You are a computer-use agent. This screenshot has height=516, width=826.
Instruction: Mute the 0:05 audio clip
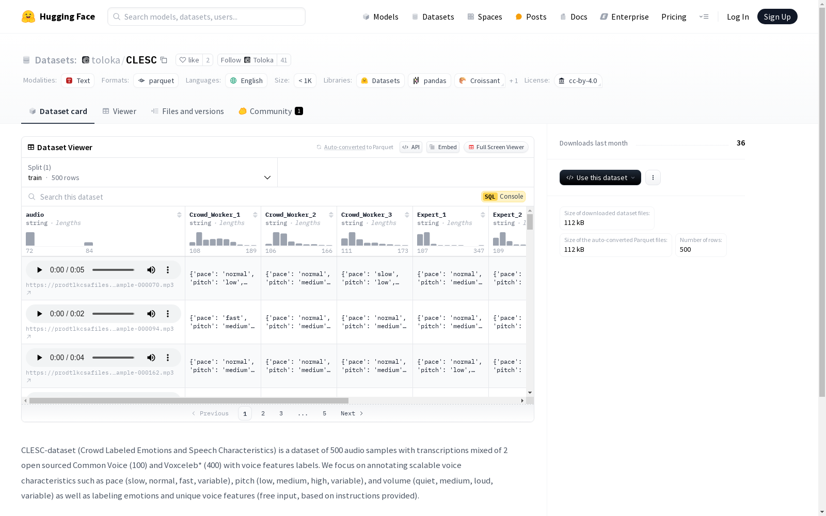151,270
